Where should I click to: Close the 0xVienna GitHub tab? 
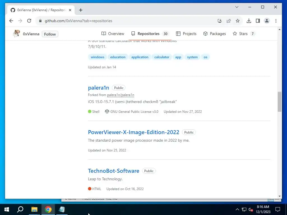click(70, 10)
